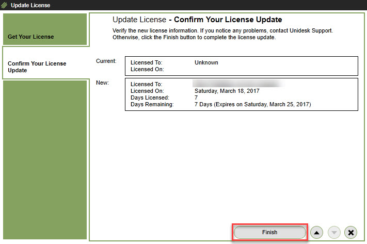The image size is (367, 244).
Task: Click the New: label
Action: point(102,83)
